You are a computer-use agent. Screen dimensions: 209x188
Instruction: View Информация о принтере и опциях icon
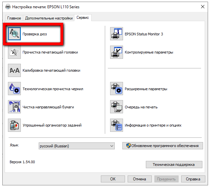(116, 125)
